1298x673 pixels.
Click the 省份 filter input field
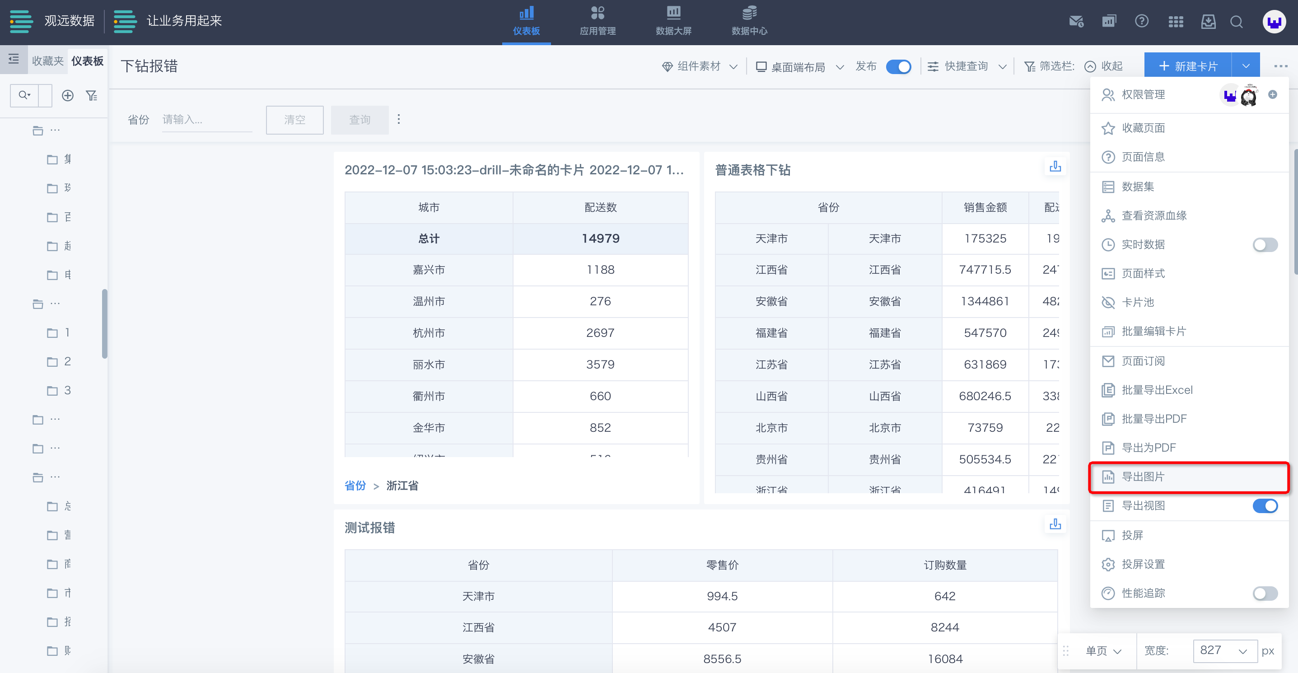coord(206,120)
